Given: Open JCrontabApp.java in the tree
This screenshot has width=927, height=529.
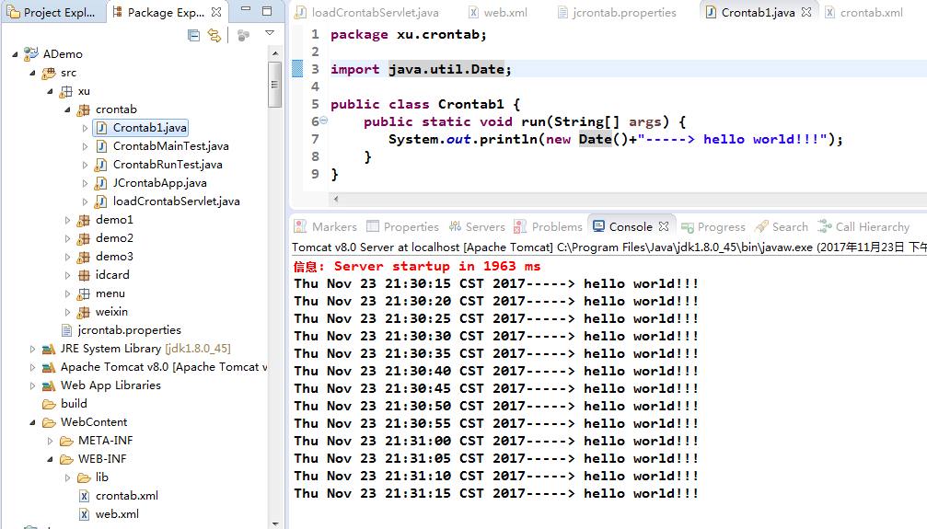Looking at the screenshot, I should tap(159, 183).
